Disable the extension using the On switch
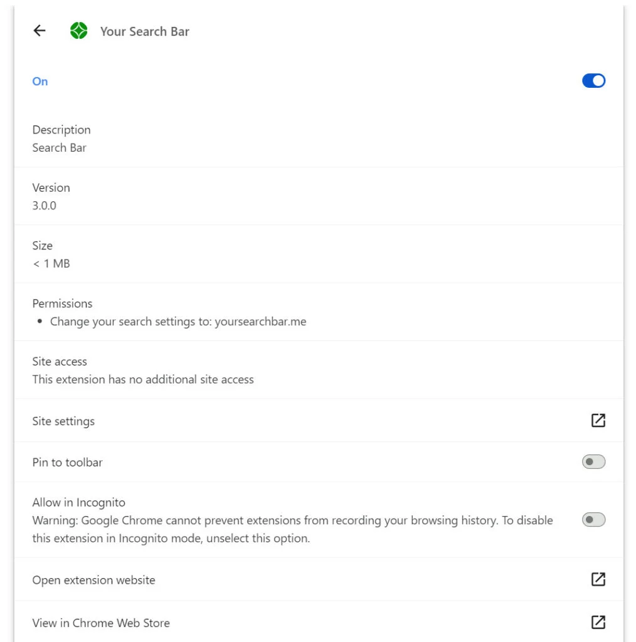This screenshot has height=642, width=636. (593, 81)
